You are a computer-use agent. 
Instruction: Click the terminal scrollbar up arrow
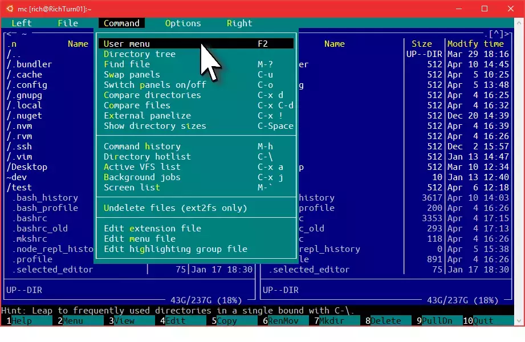coord(519,23)
